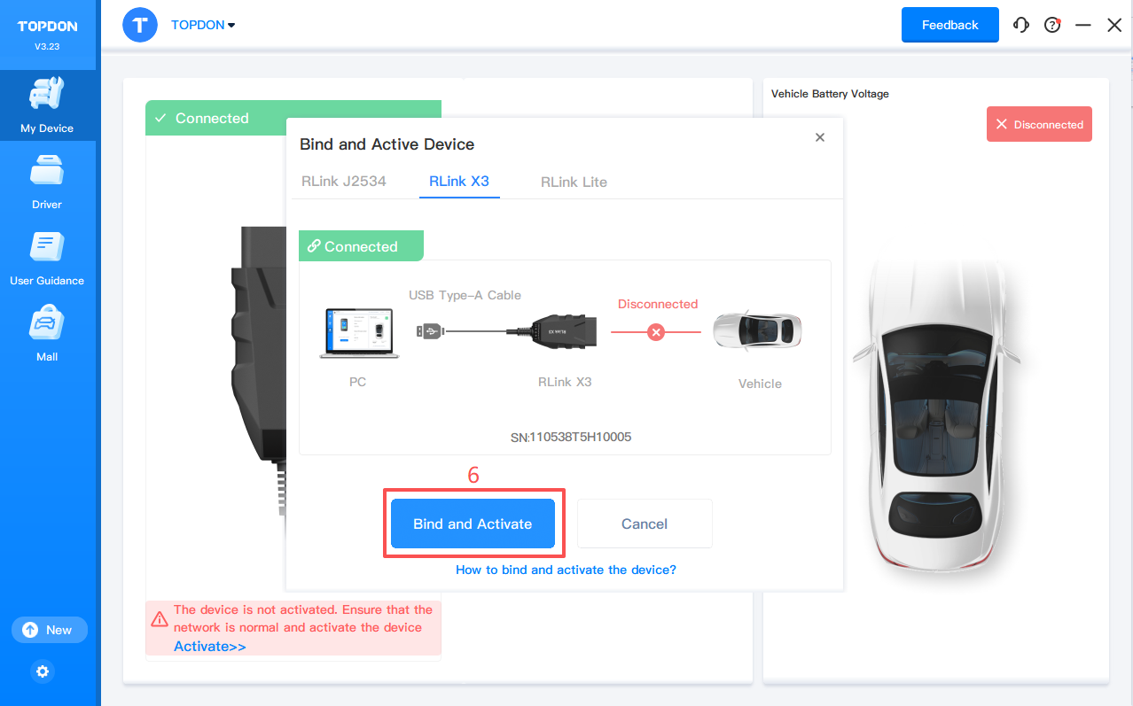The width and height of the screenshot is (1133, 706).
Task: Click the Feedback button
Action: (949, 25)
